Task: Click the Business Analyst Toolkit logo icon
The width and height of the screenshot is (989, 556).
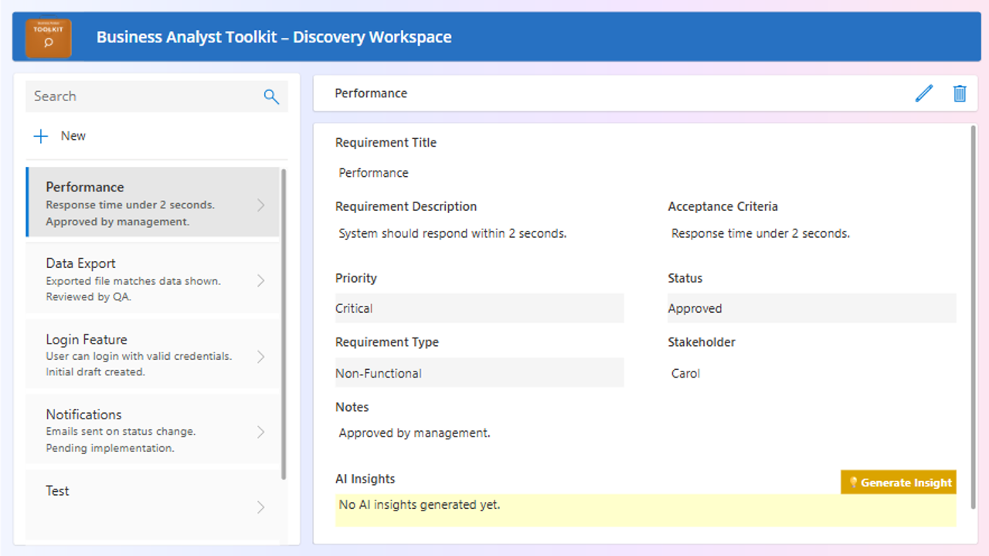Action: point(49,39)
